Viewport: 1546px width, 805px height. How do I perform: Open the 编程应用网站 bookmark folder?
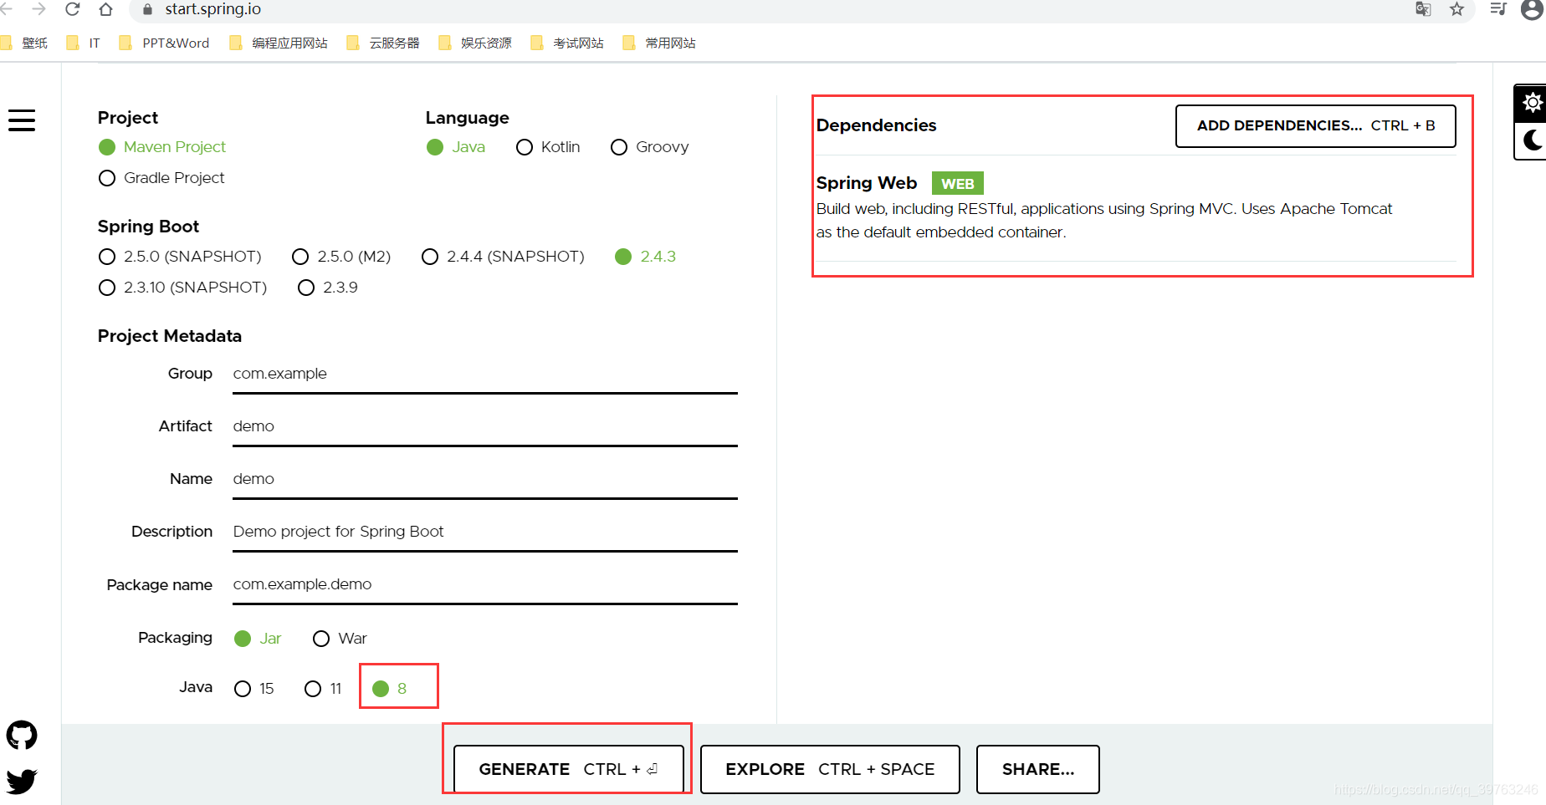(x=279, y=43)
